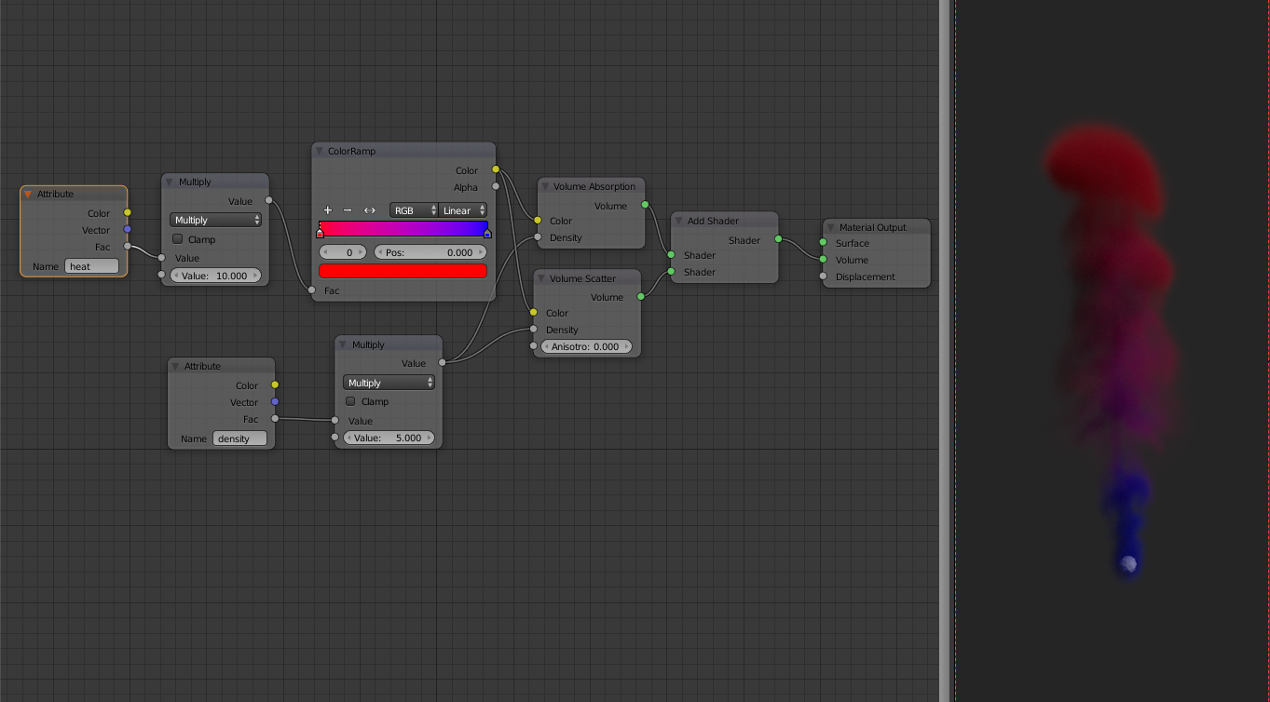Viewport: 1270px width, 702px height.
Task: Select the Volume Scatter node title
Action: (x=582, y=278)
